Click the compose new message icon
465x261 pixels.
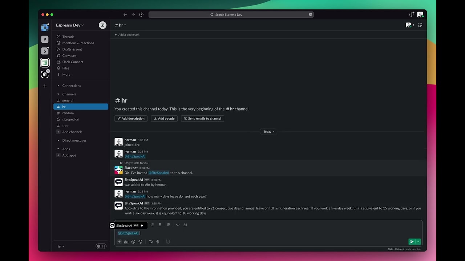[103, 25]
